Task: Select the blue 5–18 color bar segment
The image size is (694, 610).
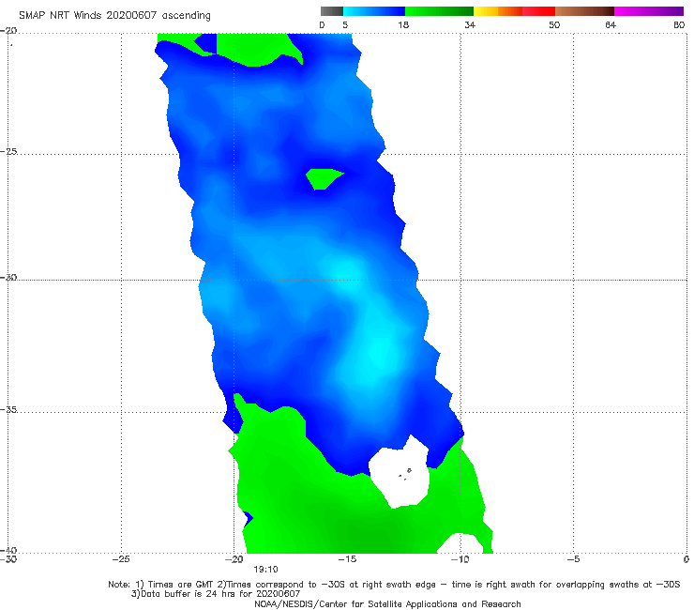Action: pos(374,11)
